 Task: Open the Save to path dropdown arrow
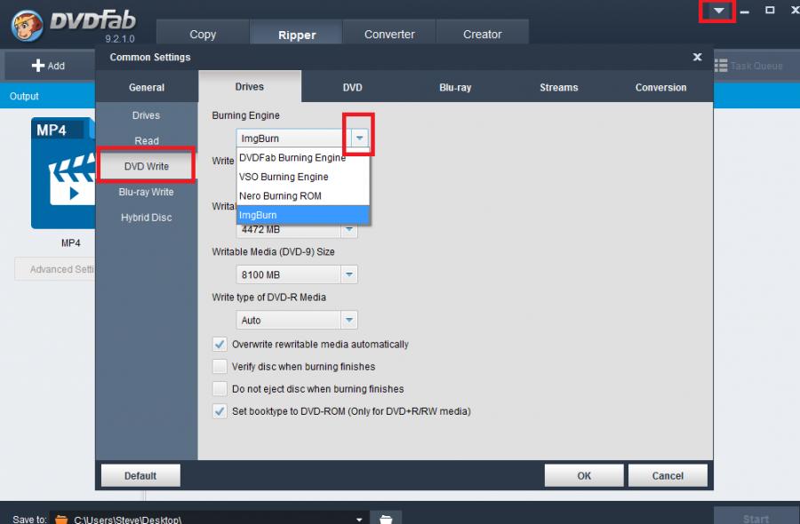(359, 519)
